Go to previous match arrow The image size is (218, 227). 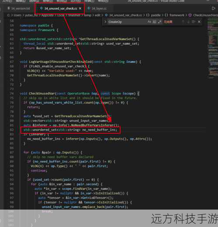coord(183,22)
